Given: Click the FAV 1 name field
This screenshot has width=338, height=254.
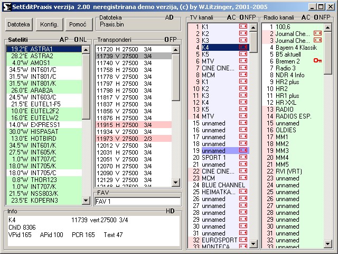Looking at the screenshot, I should click(x=137, y=201).
